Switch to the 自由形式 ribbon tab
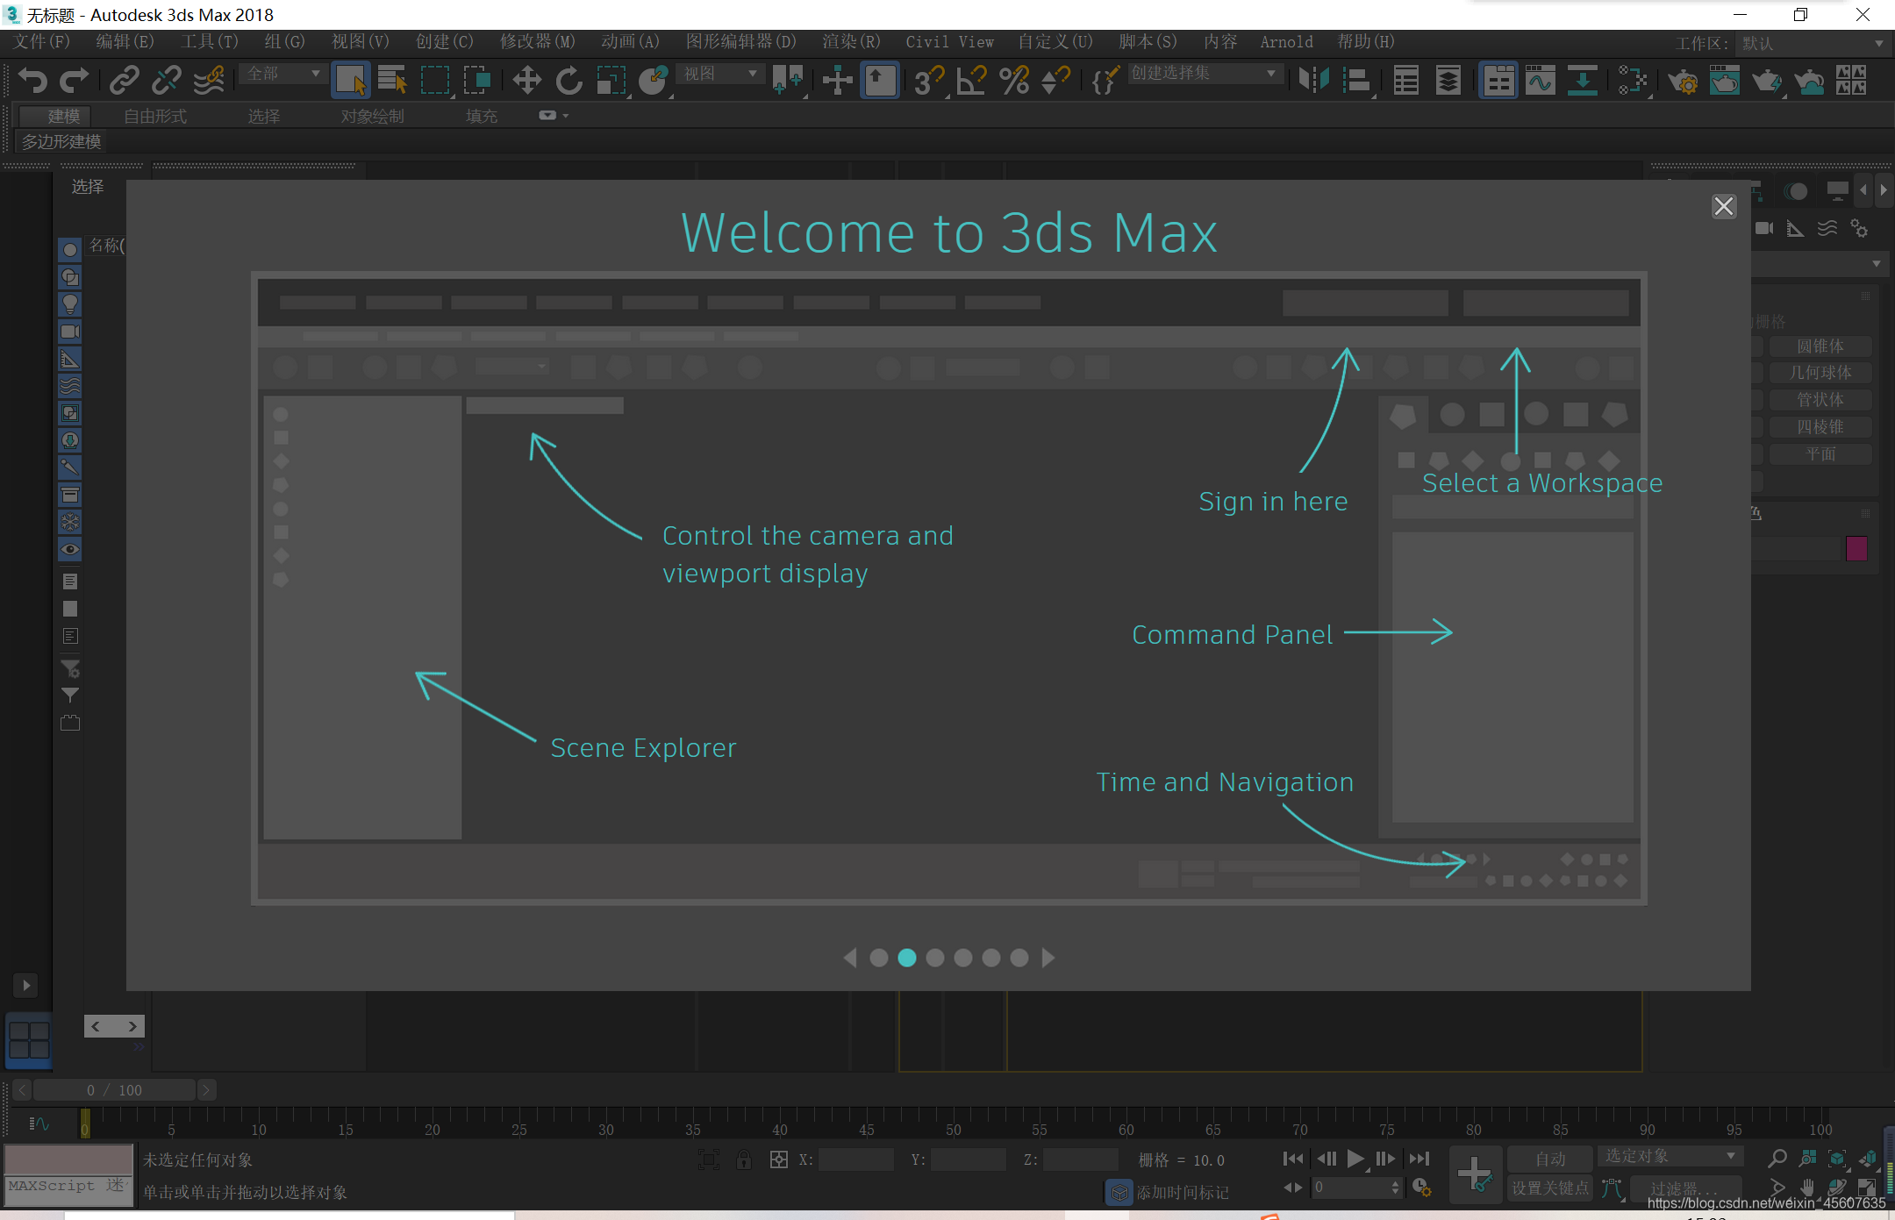Image resolution: width=1895 pixels, height=1220 pixels. point(155,116)
